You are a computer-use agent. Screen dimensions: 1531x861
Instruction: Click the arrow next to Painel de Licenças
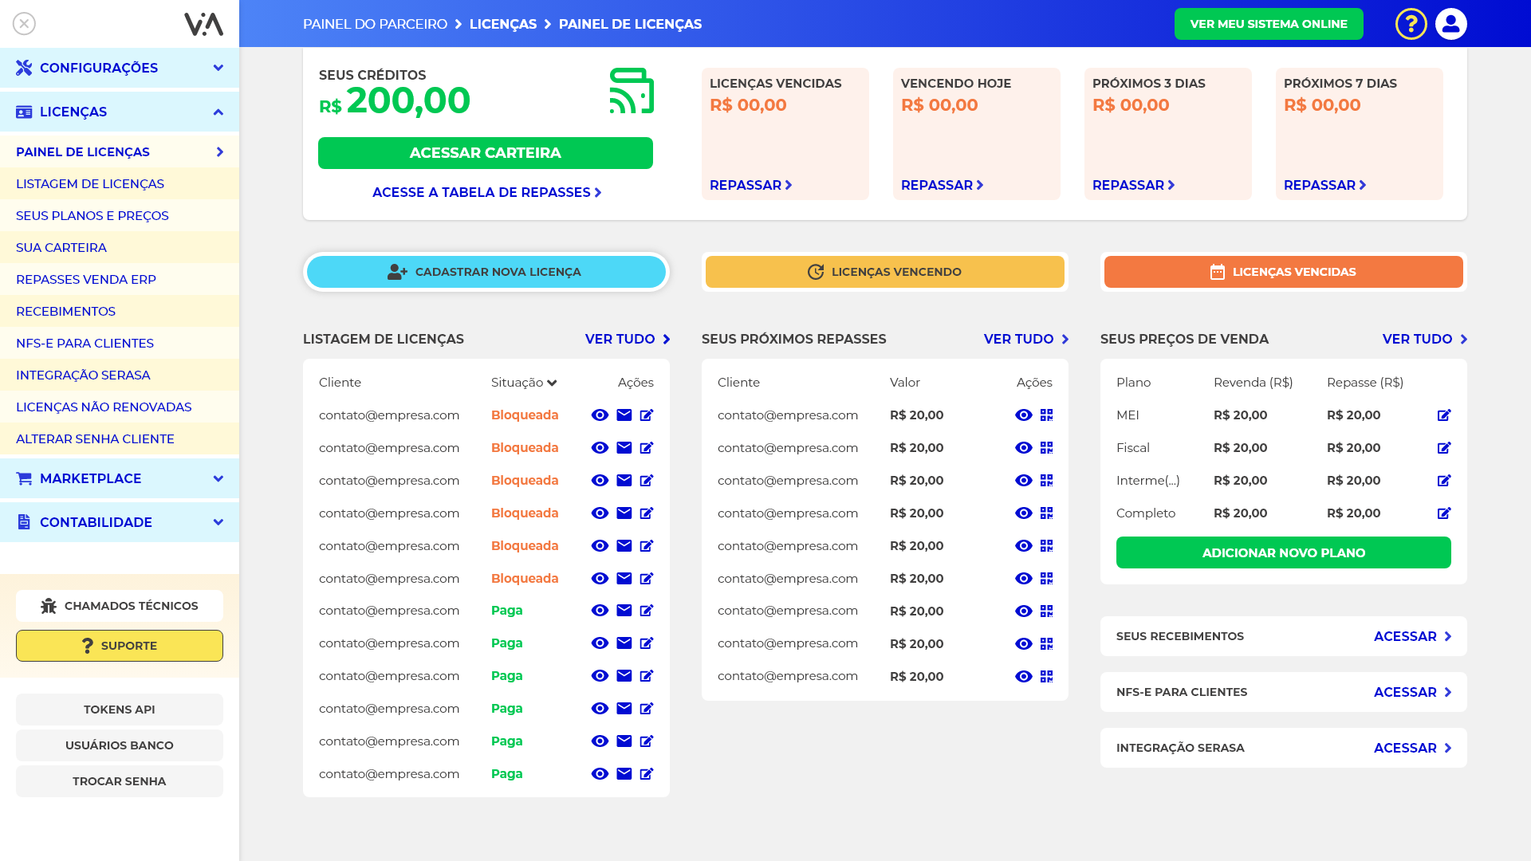(220, 152)
